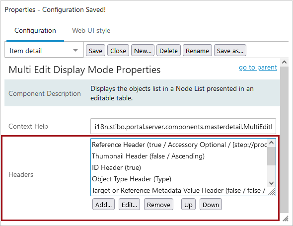Select the Configuration tab
This screenshot has height=226, width=293.
pos(35,30)
